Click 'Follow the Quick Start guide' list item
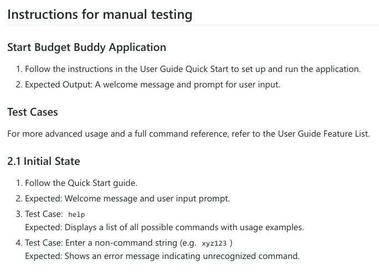 tap(81, 183)
